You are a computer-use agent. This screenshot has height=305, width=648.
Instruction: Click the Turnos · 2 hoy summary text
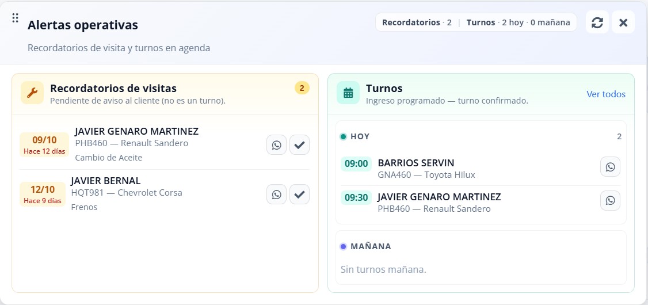pos(495,22)
